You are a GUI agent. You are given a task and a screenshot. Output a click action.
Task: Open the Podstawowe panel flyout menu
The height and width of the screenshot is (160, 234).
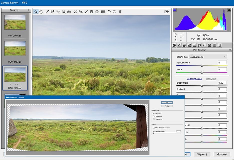click(230, 50)
